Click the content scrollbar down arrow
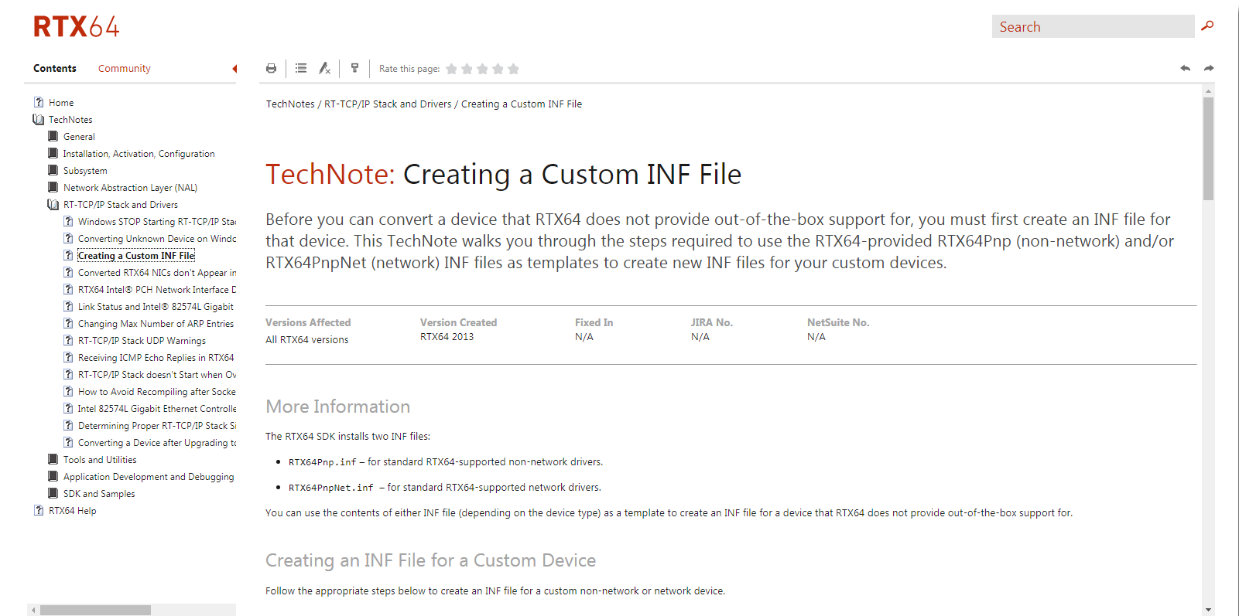Screen dimensions: 1239x616 1208,610
